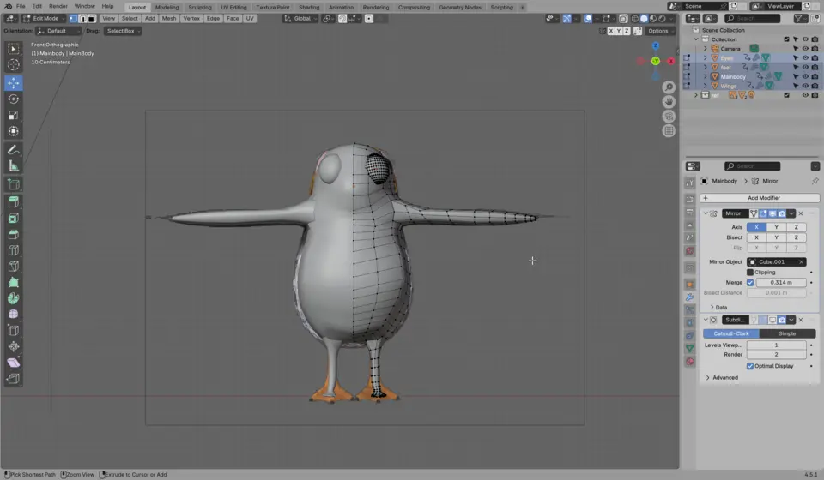Select the Poly Build tool
Screen dimensions: 824x480
13,282
